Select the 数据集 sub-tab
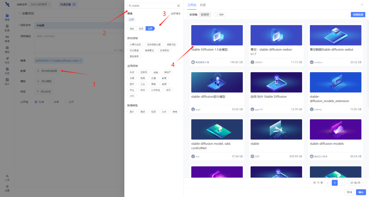Viewport: 369px width, 197px height. click(193, 15)
